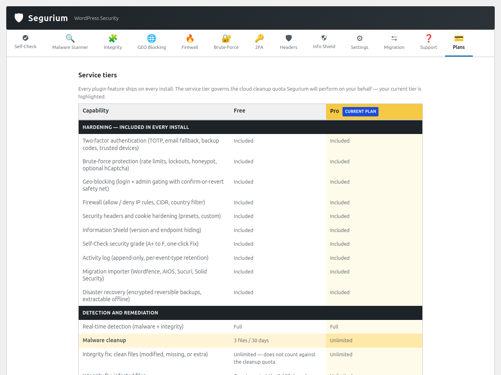Open the Brute-Force tab label
The height and width of the screenshot is (375, 501).
pos(226,47)
